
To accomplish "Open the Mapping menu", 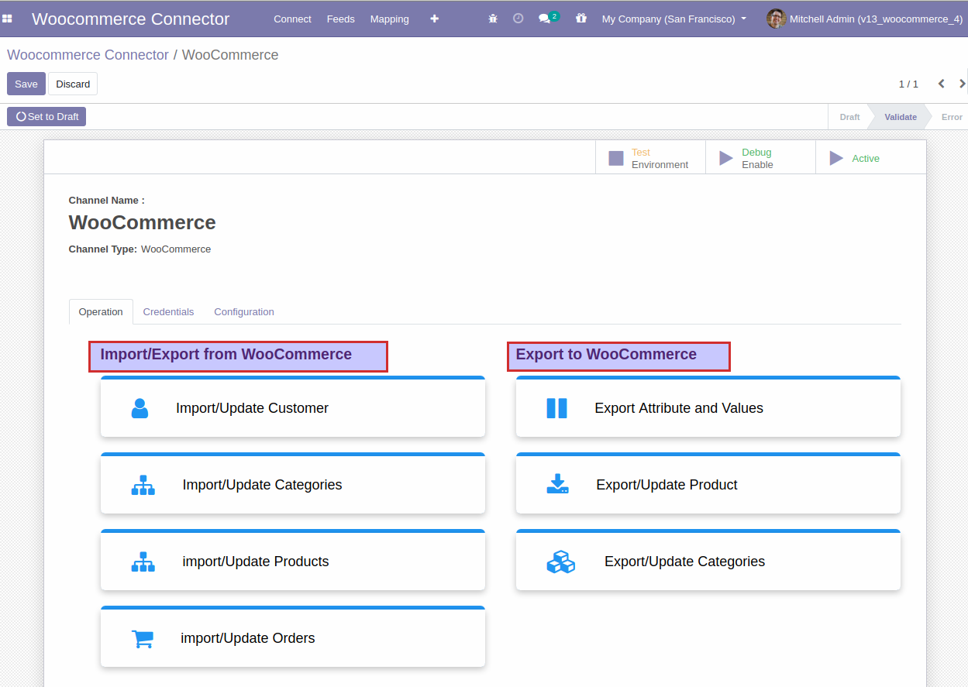I will tap(389, 19).
